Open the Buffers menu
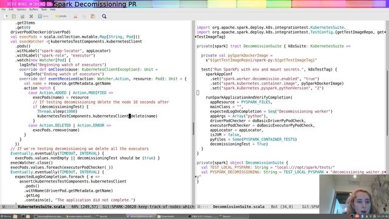 click(x=34, y=10)
